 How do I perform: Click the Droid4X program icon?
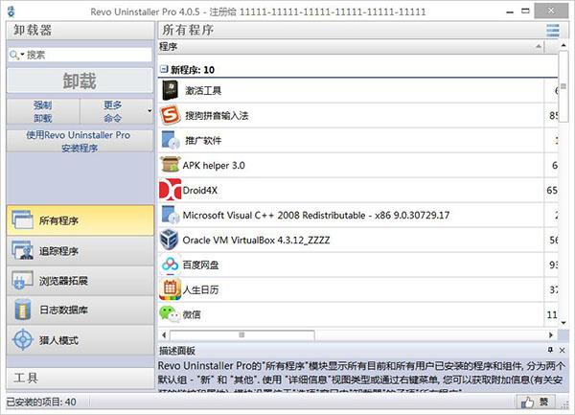click(170, 190)
